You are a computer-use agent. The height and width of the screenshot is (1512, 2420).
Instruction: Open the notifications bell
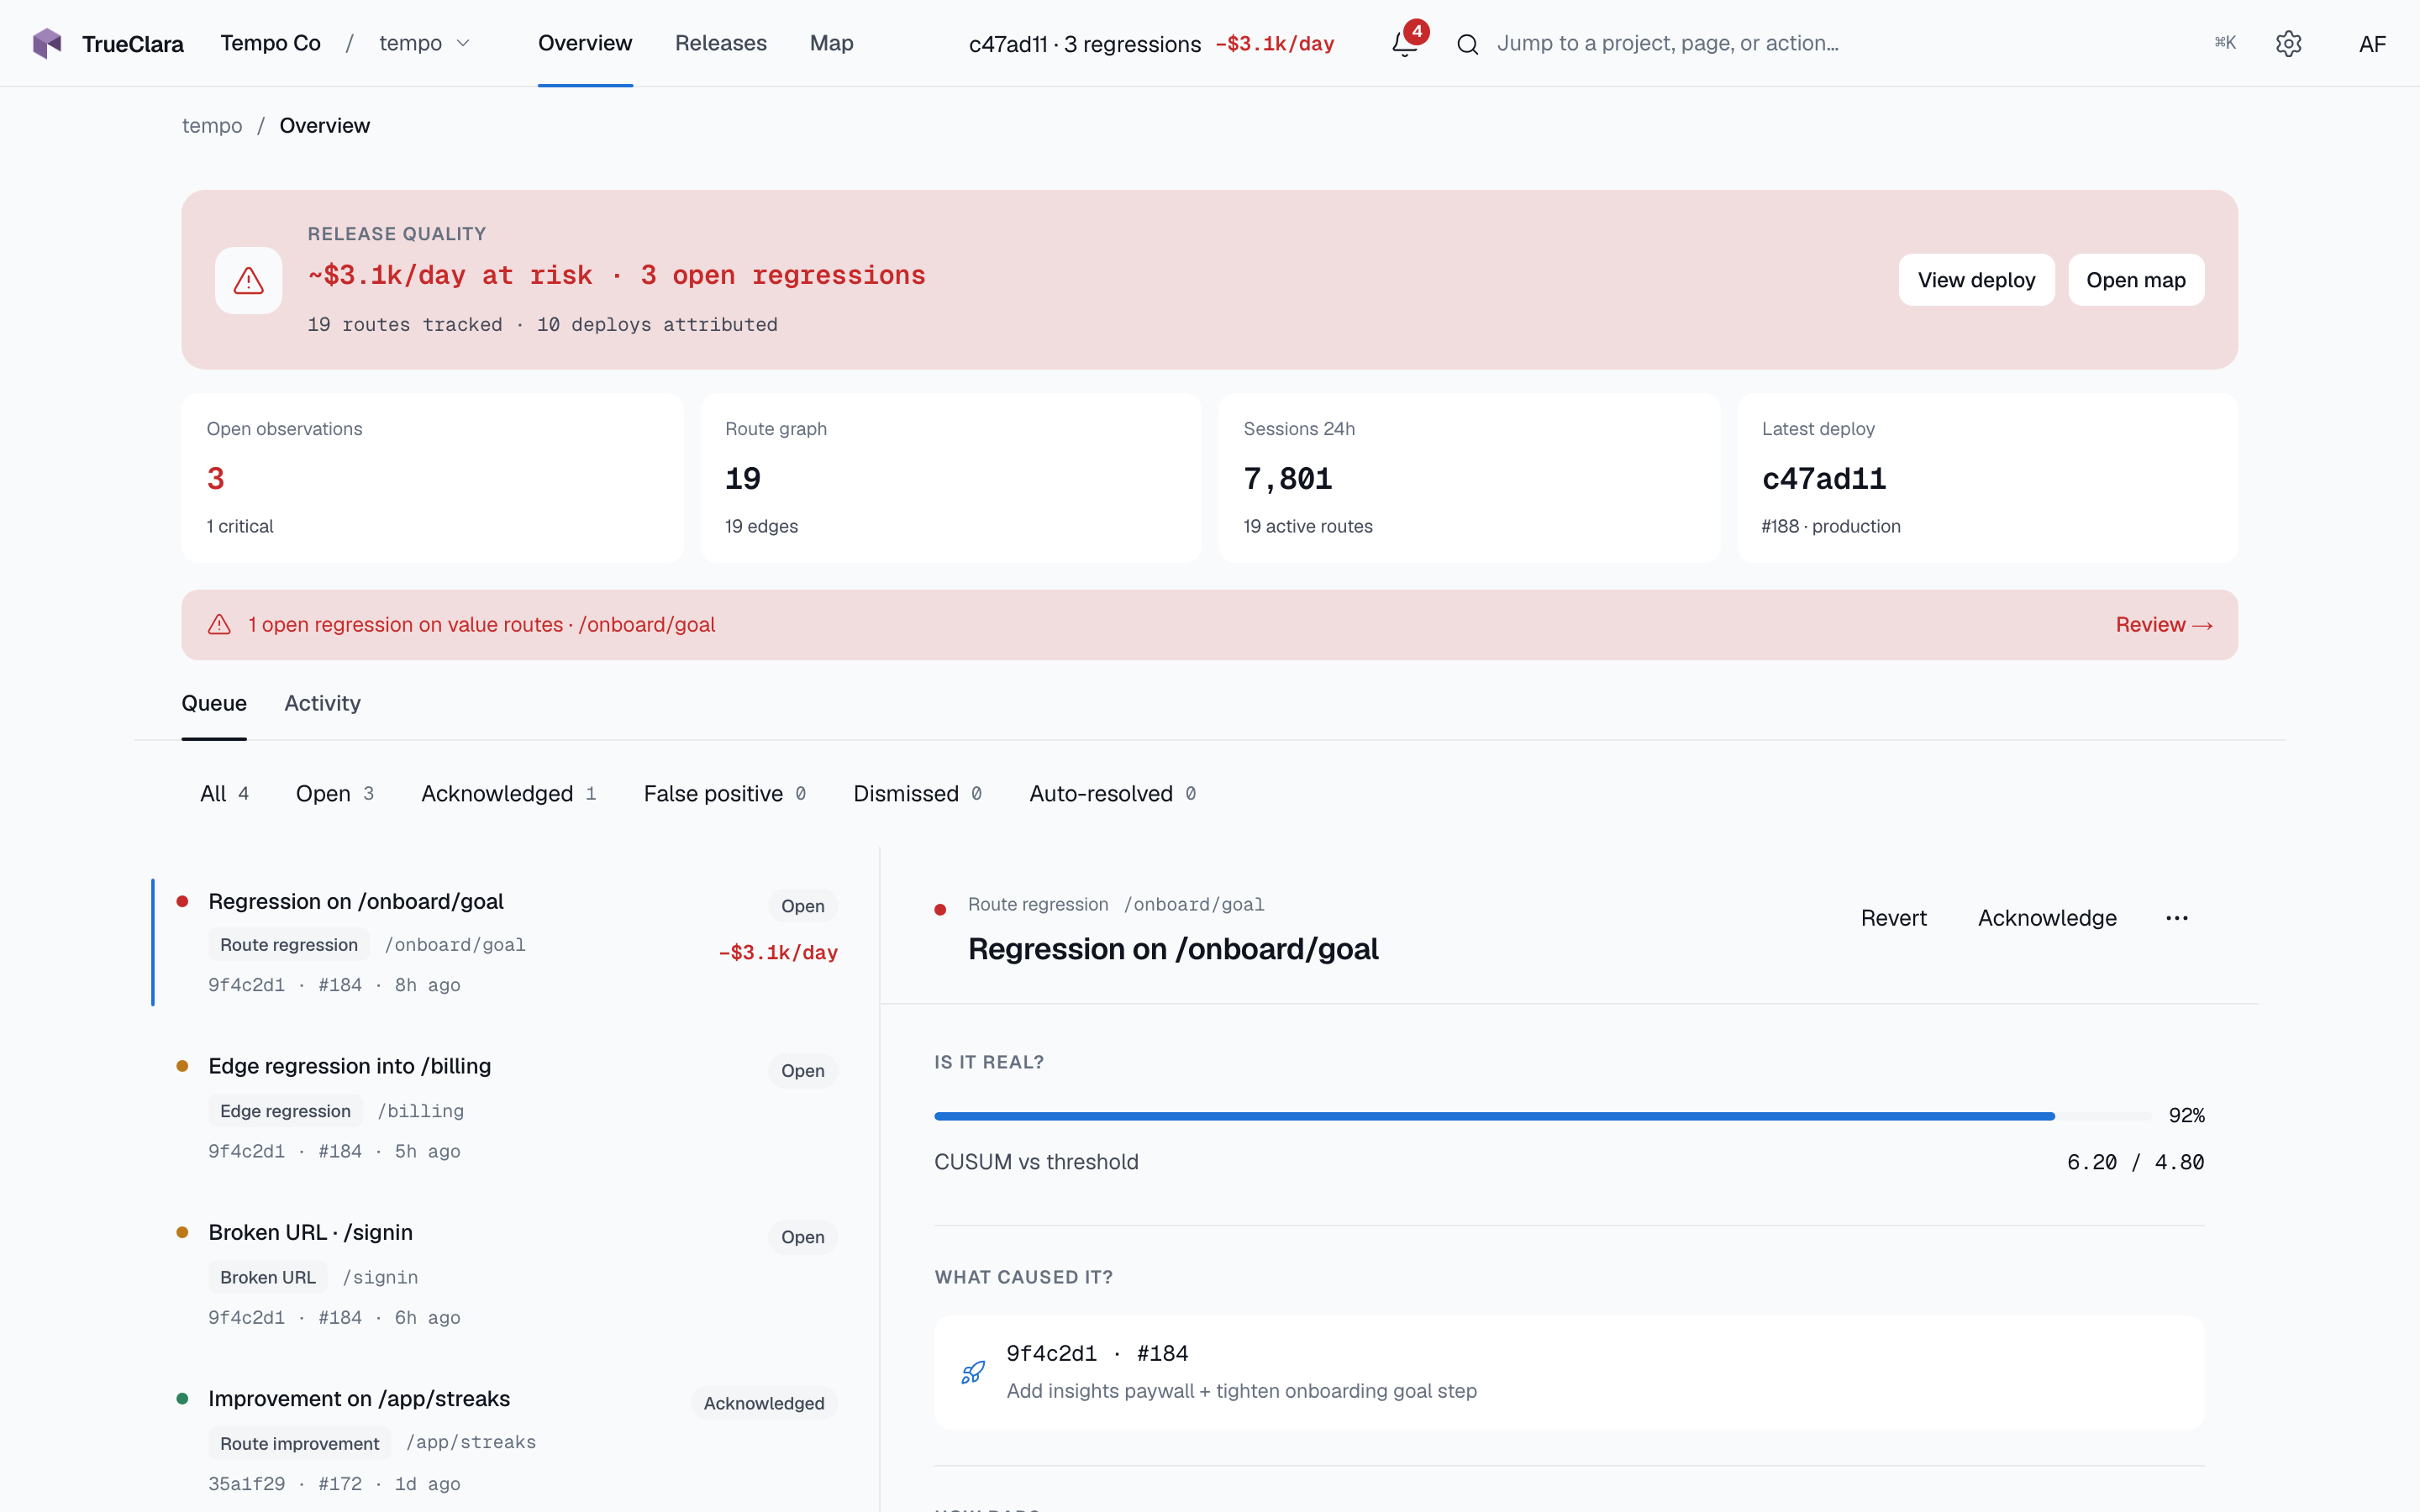(1405, 43)
